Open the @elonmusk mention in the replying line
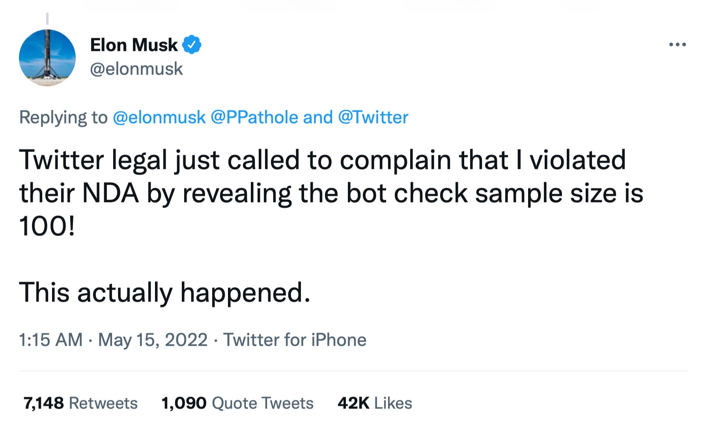Screen dimensions: 706x431 pos(159,117)
